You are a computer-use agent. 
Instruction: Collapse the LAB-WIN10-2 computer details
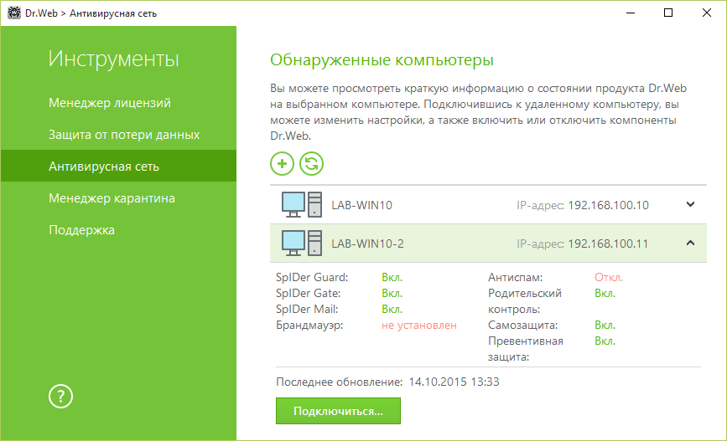click(x=690, y=243)
